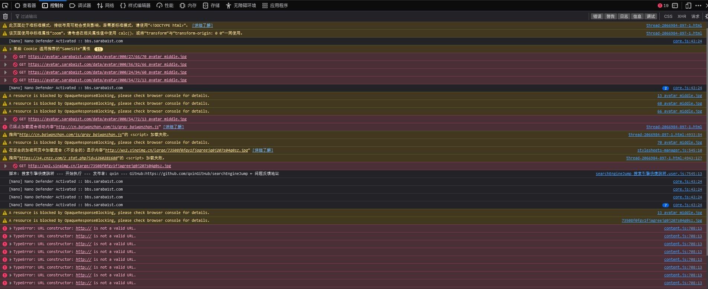Open 详细了解 link in DOCTYPE warning
The width and height of the screenshot is (708, 289).
203,26
